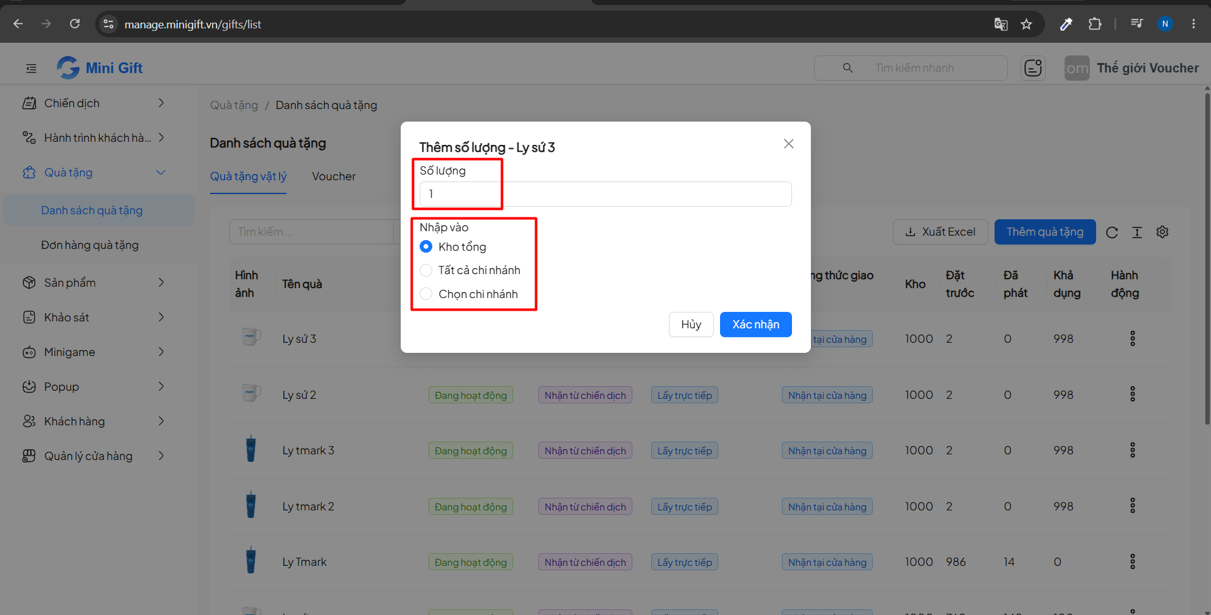
Task: Expand the Quản lý cửa hàng menu
Action: [95, 456]
